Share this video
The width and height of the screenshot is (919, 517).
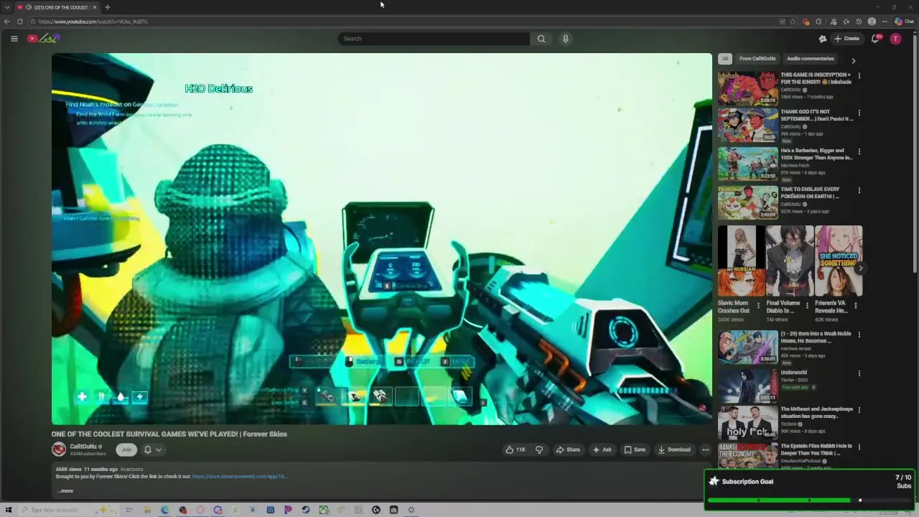tap(568, 450)
